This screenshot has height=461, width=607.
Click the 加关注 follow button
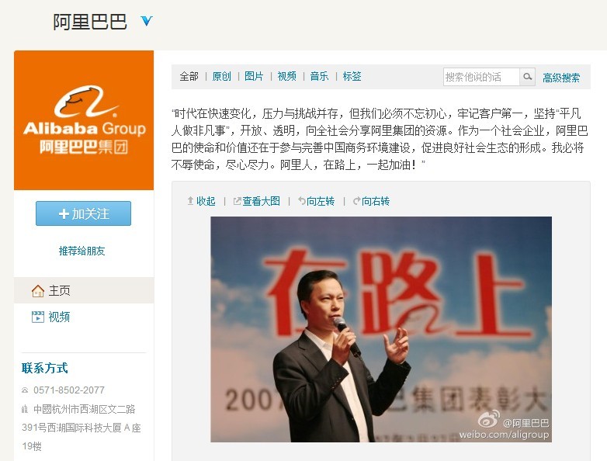(x=83, y=213)
